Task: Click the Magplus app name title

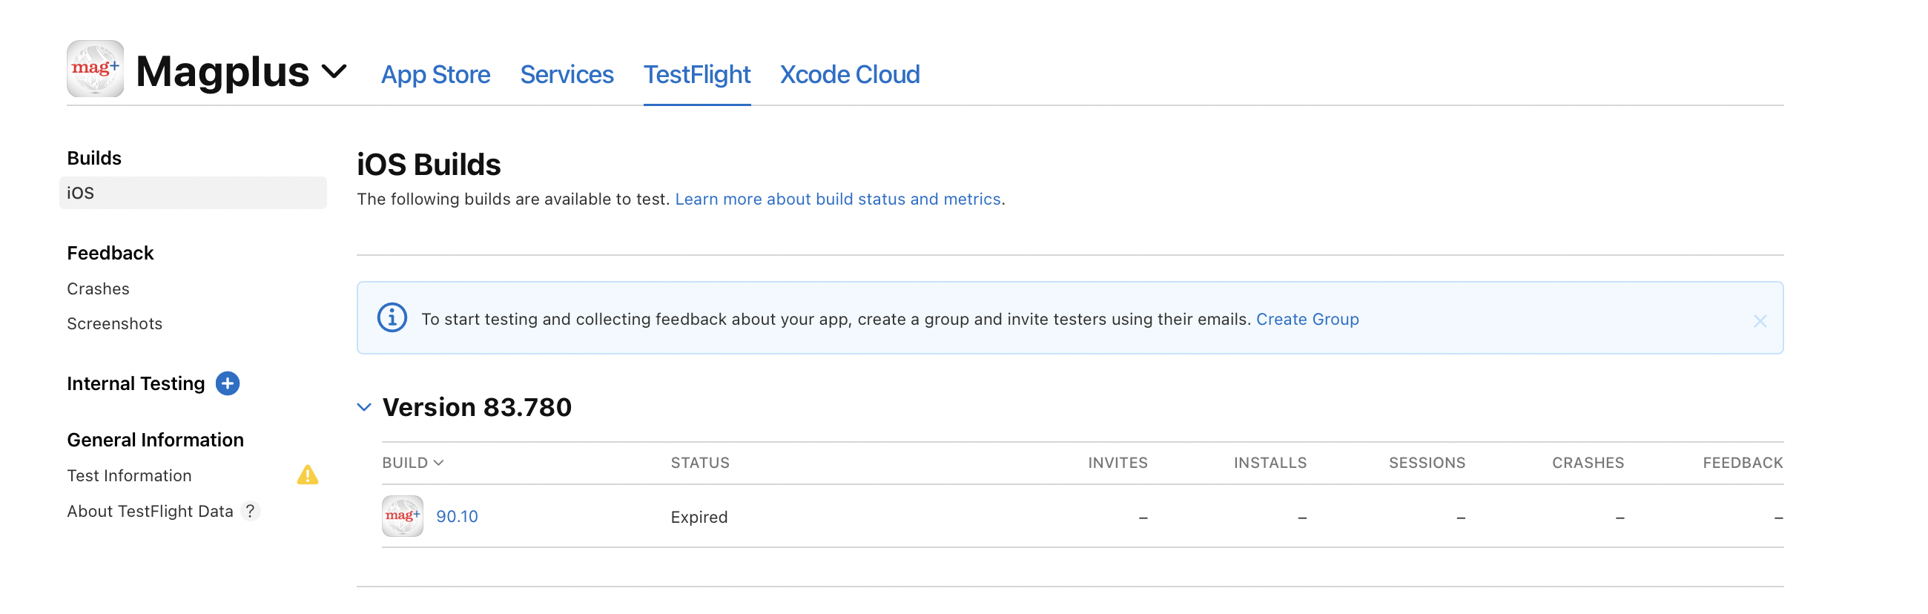Action: (222, 72)
